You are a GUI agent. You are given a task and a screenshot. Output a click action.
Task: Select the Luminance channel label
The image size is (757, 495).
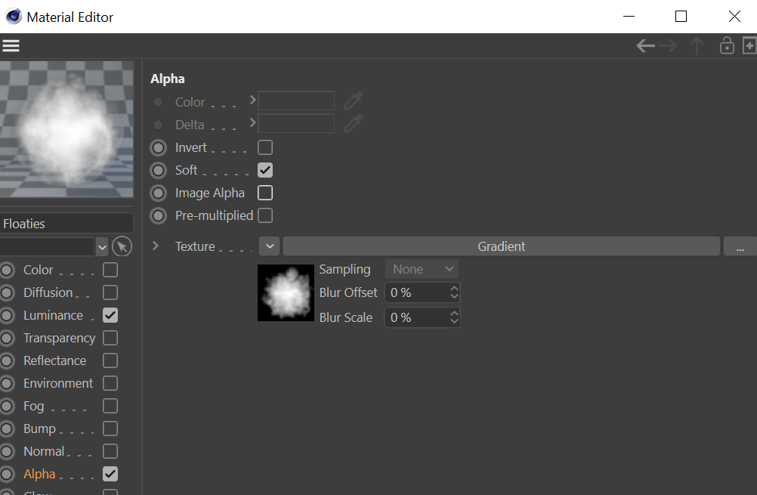(53, 315)
